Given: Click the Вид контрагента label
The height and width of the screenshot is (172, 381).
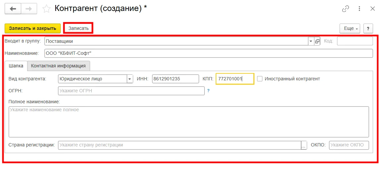Looking at the screenshot, I should 27,79.
